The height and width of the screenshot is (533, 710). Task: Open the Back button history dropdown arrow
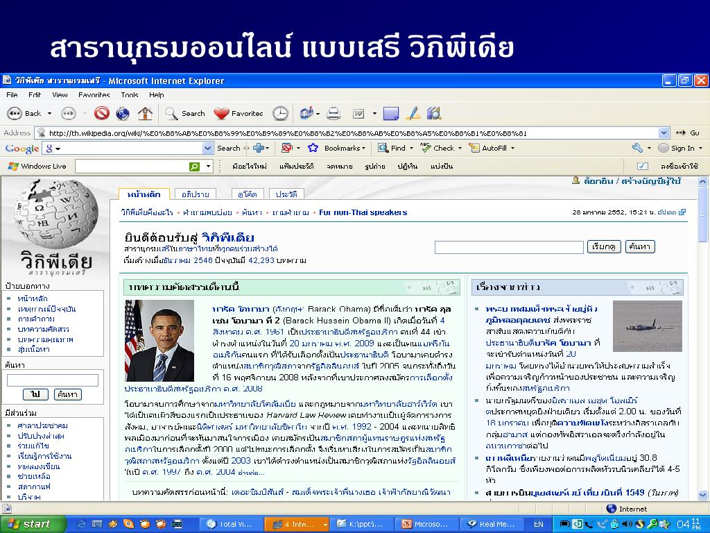coord(49,113)
